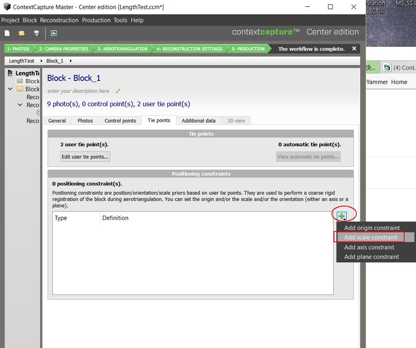Screen dimensions: 416x348
Task: Click Edit user tie points button
Action: tap(85, 157)
